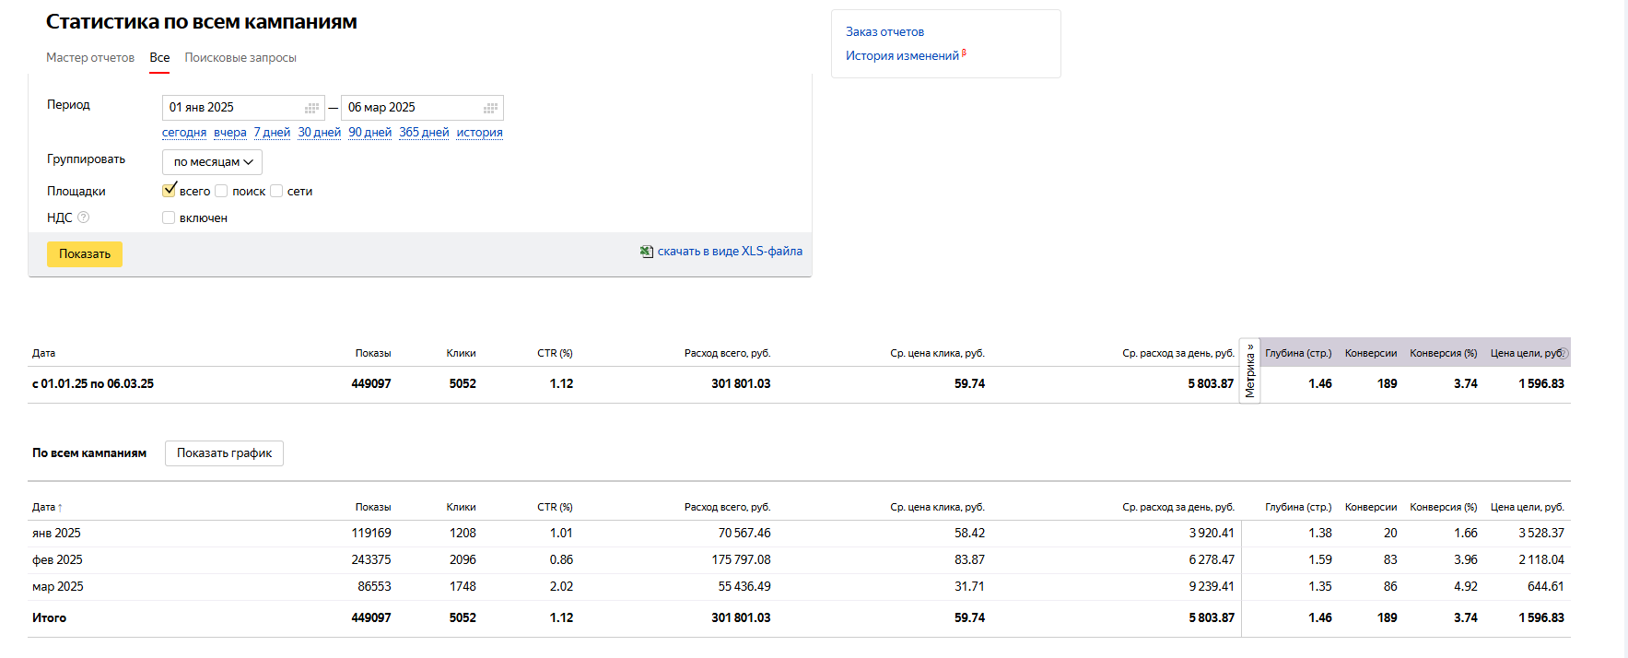Open the end date calendar picker icon
This screenshot has width=1628, height=658.
pos(491,108)
